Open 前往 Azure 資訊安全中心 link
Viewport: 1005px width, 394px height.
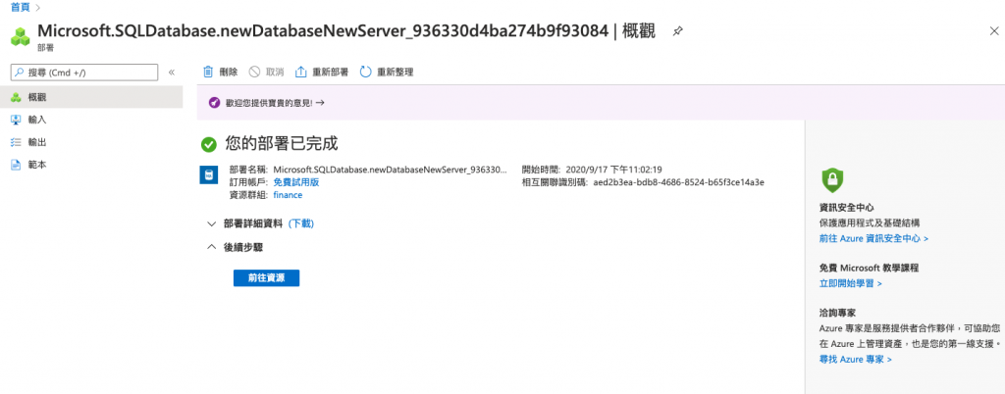click(873, 238)
